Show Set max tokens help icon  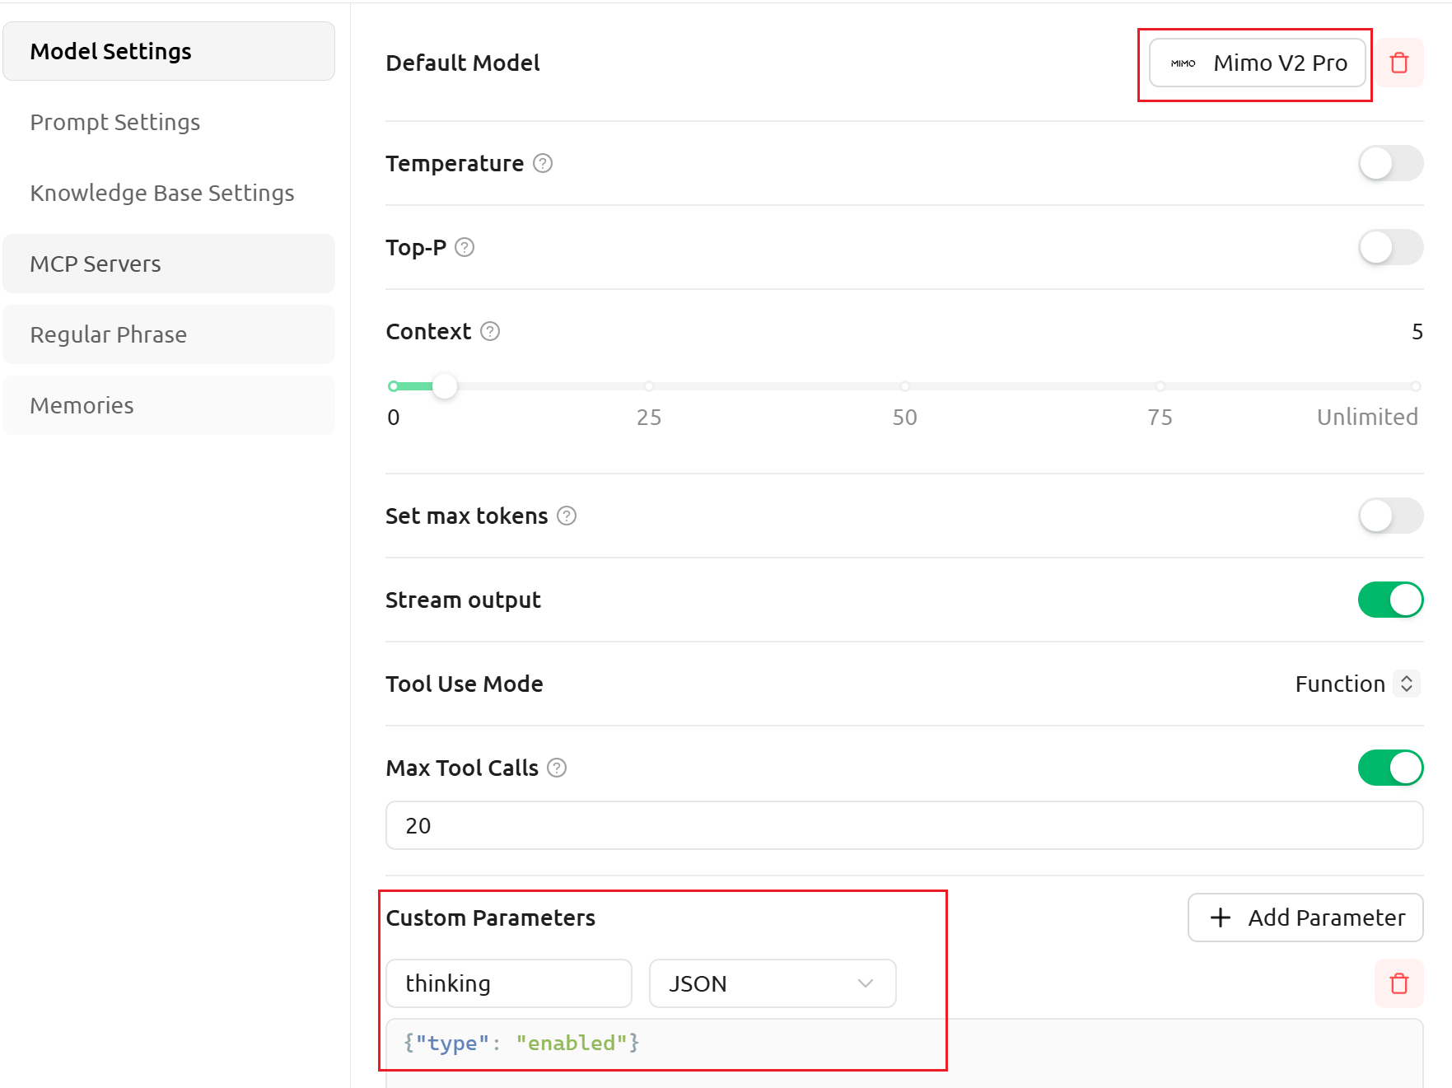point(567,516)
